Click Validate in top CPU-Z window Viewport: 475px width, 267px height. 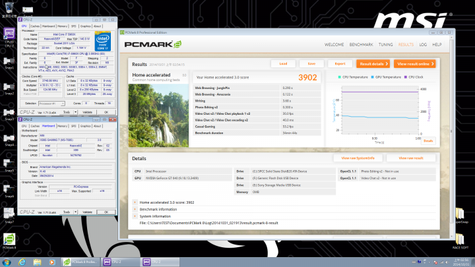click(87, 112)
